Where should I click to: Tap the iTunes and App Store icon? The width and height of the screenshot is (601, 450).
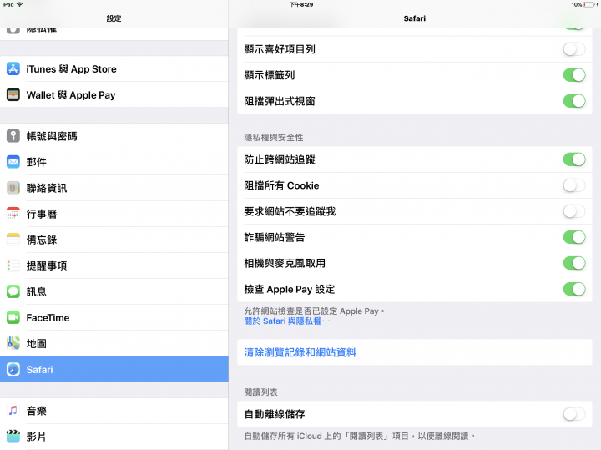coord(13,69)
